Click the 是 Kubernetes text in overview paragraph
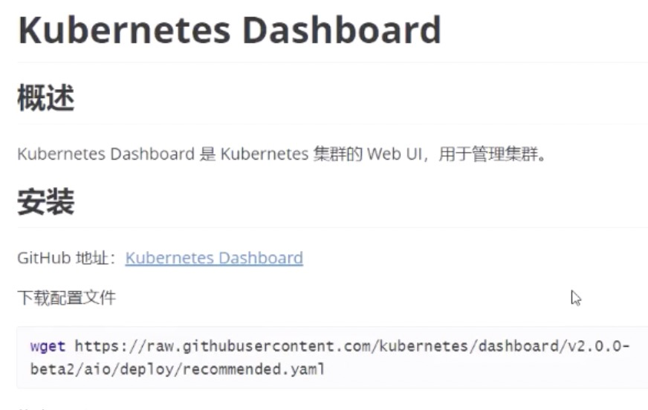Viewport: 648px width, 410px height. (253, 154)
